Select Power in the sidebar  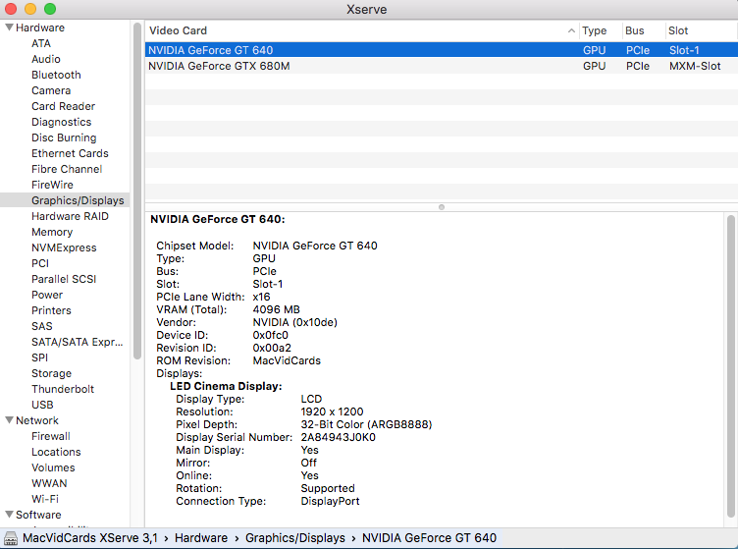[x=47, y=295]
